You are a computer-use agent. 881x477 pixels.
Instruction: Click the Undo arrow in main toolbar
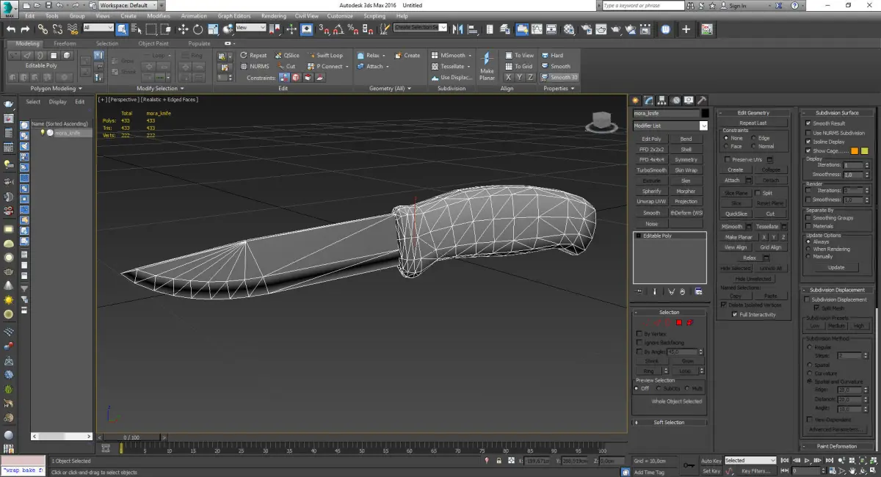click(10, 29)
